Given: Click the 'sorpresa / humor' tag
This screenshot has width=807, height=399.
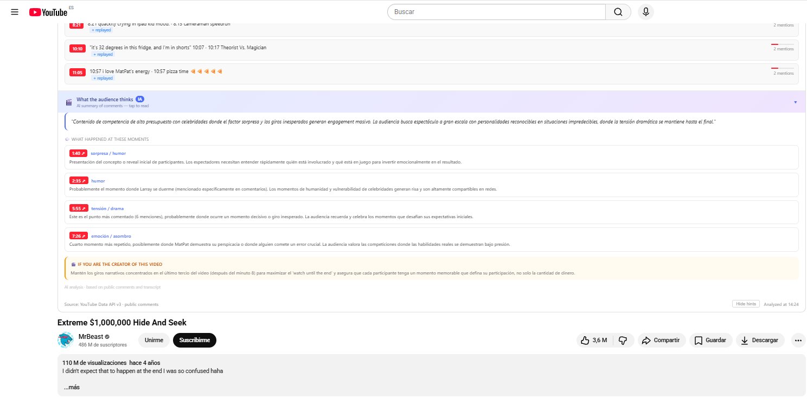Looking at the screenshot, I should click(x=108, y=153).
